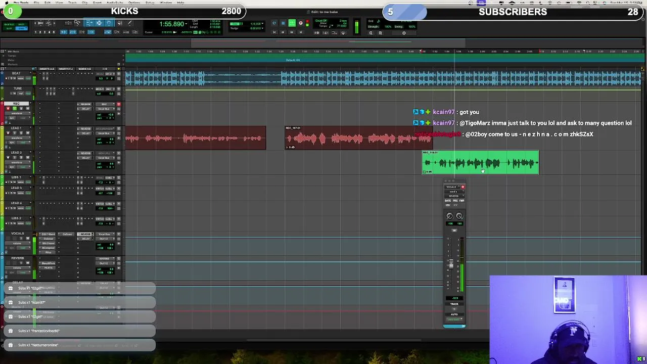Click DELAY send on LEAD 1 track
This screenshot has height=364, width=647.
click(x=85, y=133)
